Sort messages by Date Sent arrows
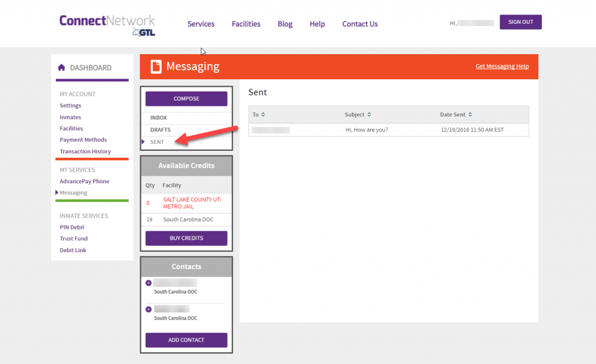Image resolution: width=596 pixels, height=364 pixels. pyautogui.click(x=470, y=115)
